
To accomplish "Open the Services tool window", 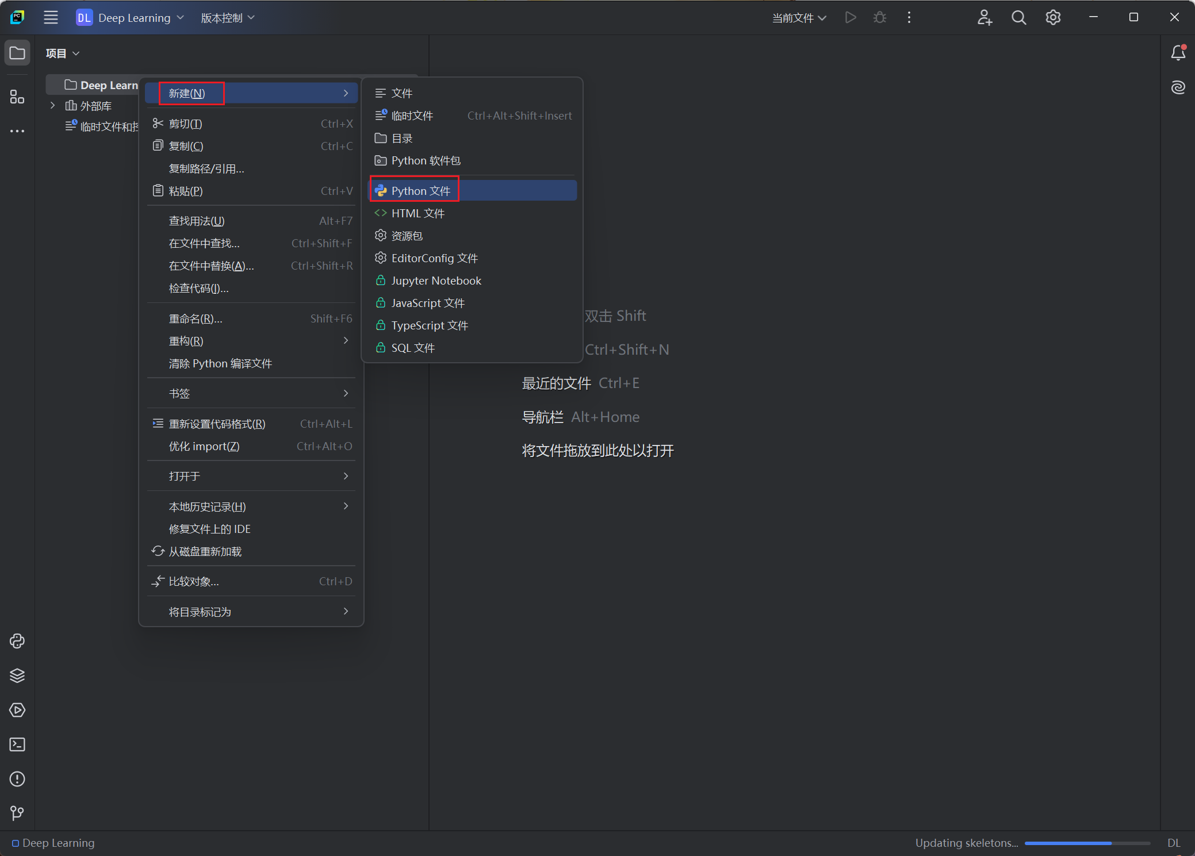I will pyautogui.click(x=17, y=710).
